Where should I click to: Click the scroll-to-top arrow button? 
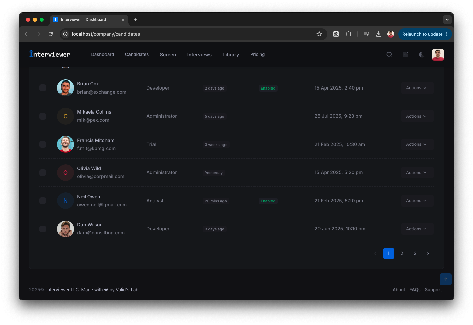click(x=445, y=279)
